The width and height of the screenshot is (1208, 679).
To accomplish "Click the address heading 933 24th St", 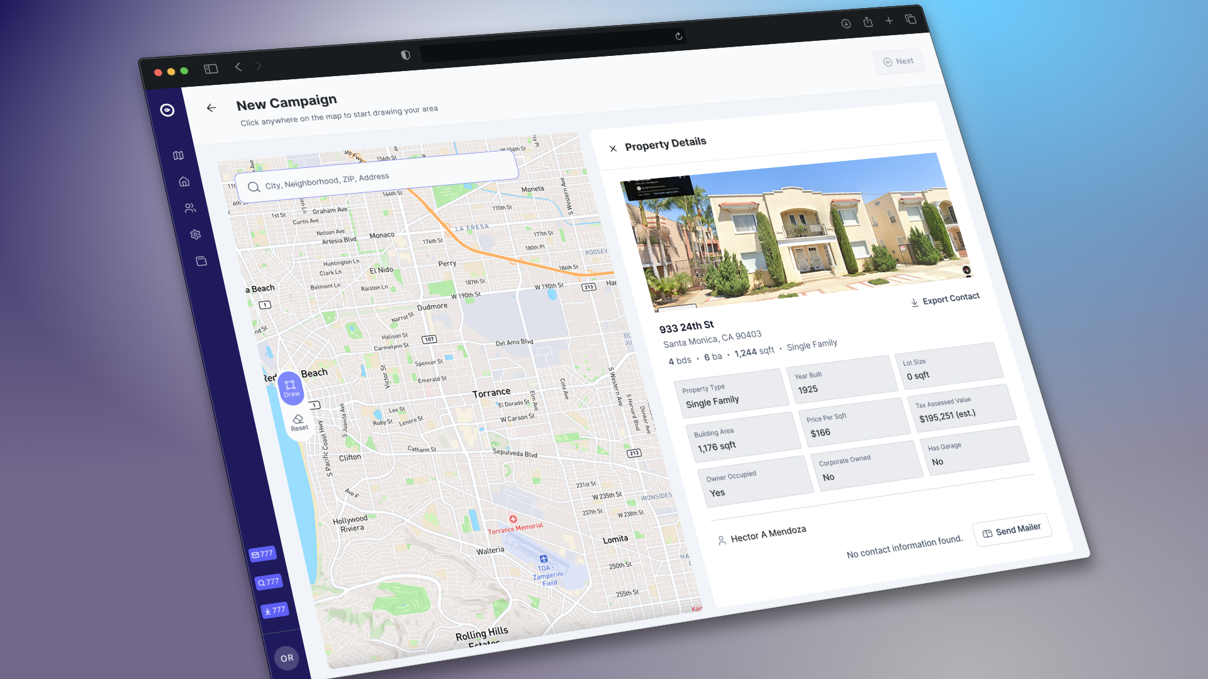I will click(686, 327).
